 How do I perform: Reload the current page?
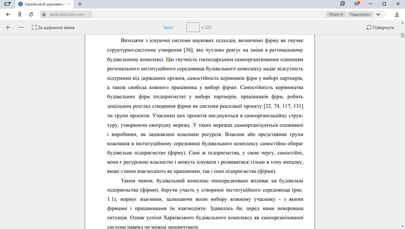click(x=31, y=14)
